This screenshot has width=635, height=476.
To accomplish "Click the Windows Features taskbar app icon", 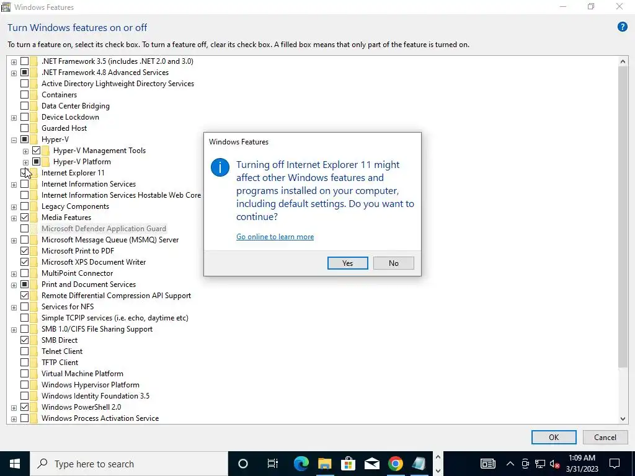I will (x=419, y=464).
